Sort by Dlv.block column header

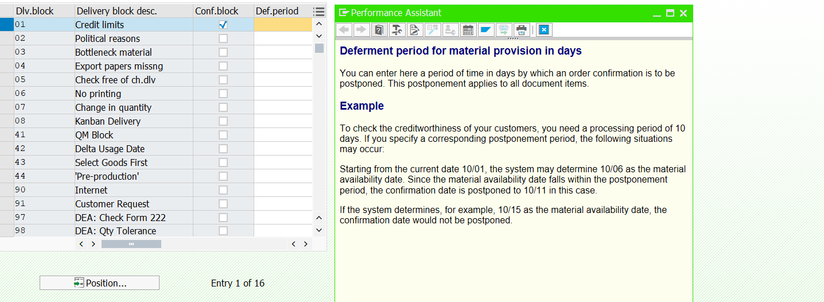(44, 11)
